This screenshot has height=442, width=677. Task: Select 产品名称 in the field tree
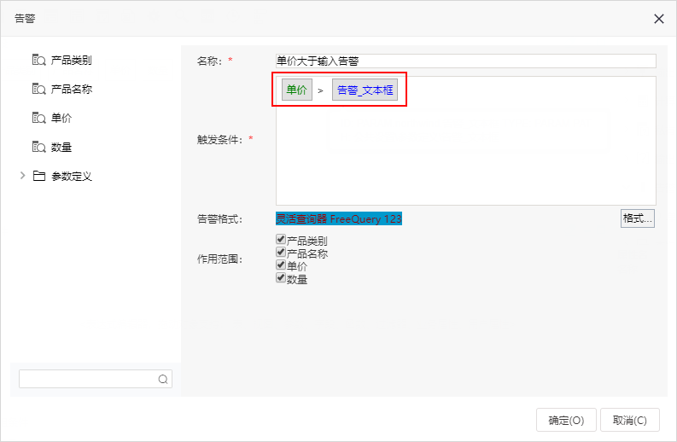(71, 89)
